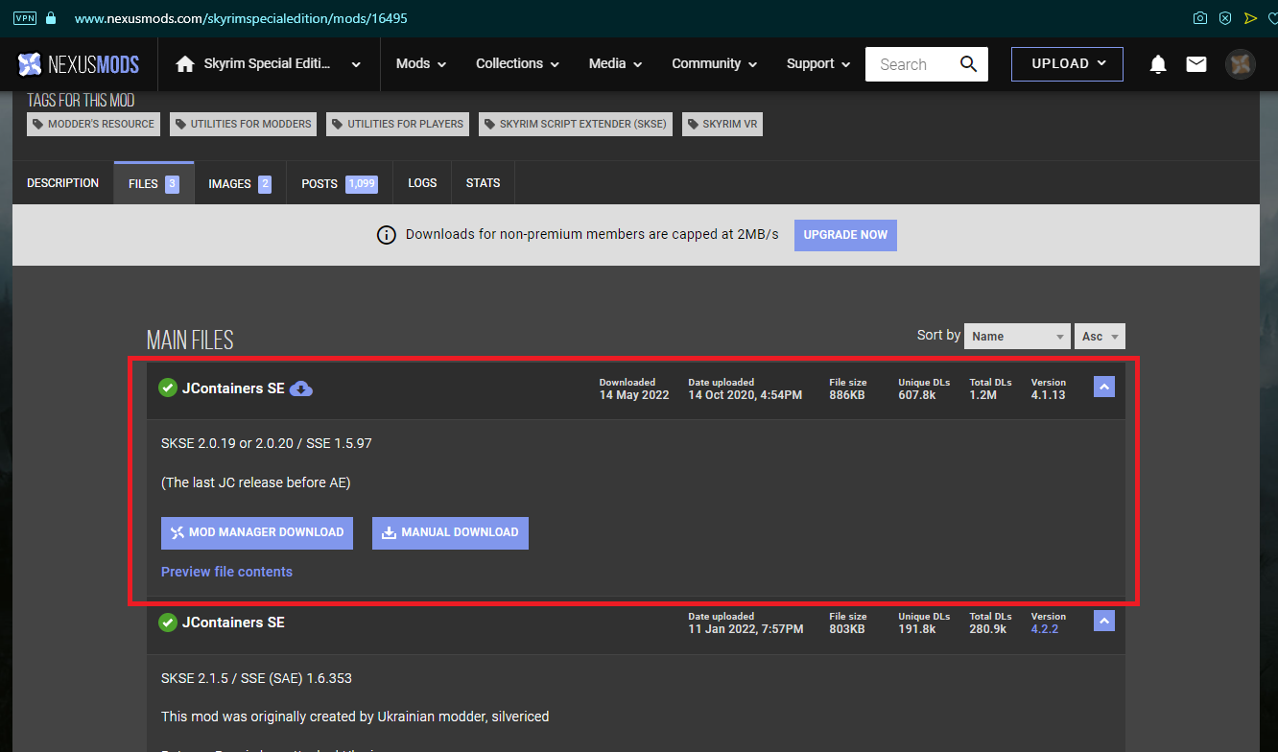
Task: Open Preview file contents link
Action: pos(226,572)
